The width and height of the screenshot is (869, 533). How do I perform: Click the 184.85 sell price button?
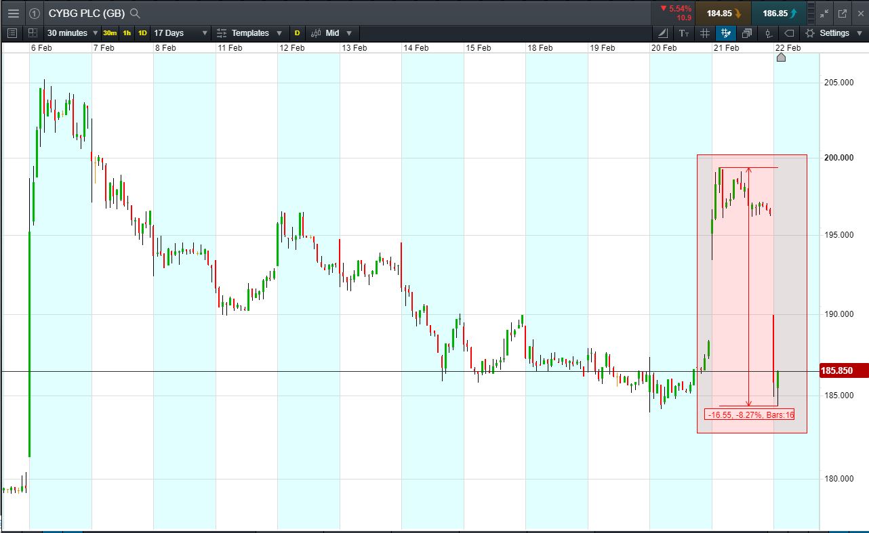[723, 13]
